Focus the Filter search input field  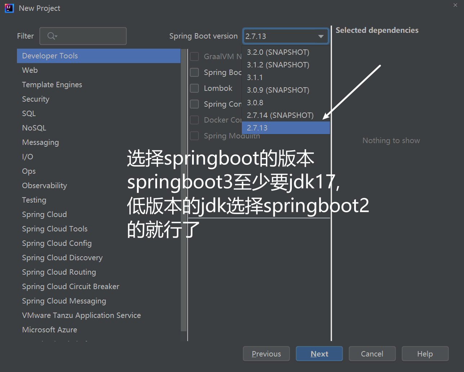click(83, 36)
